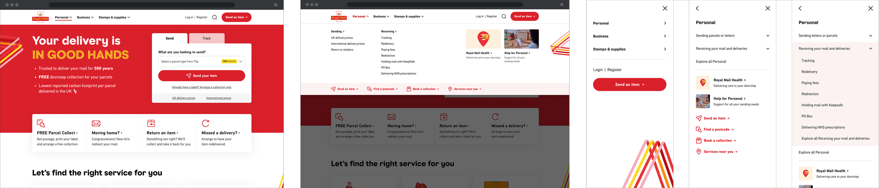
Task: Click Log in link in left browser window
Action: point(189,17)
